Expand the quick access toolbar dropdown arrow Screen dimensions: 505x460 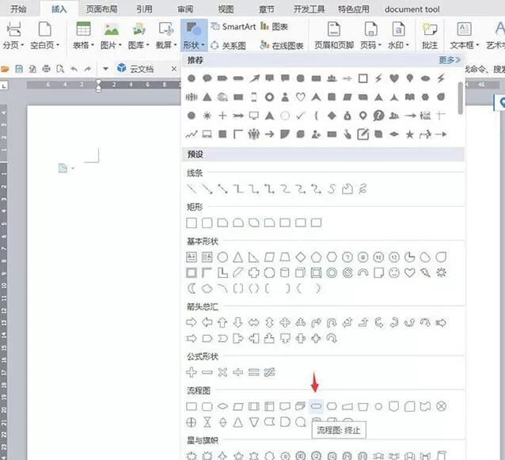[105, 69]
